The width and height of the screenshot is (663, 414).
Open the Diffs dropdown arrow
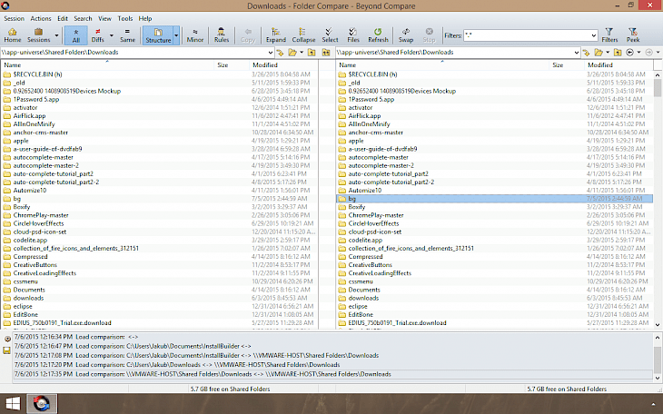(112, 35)
